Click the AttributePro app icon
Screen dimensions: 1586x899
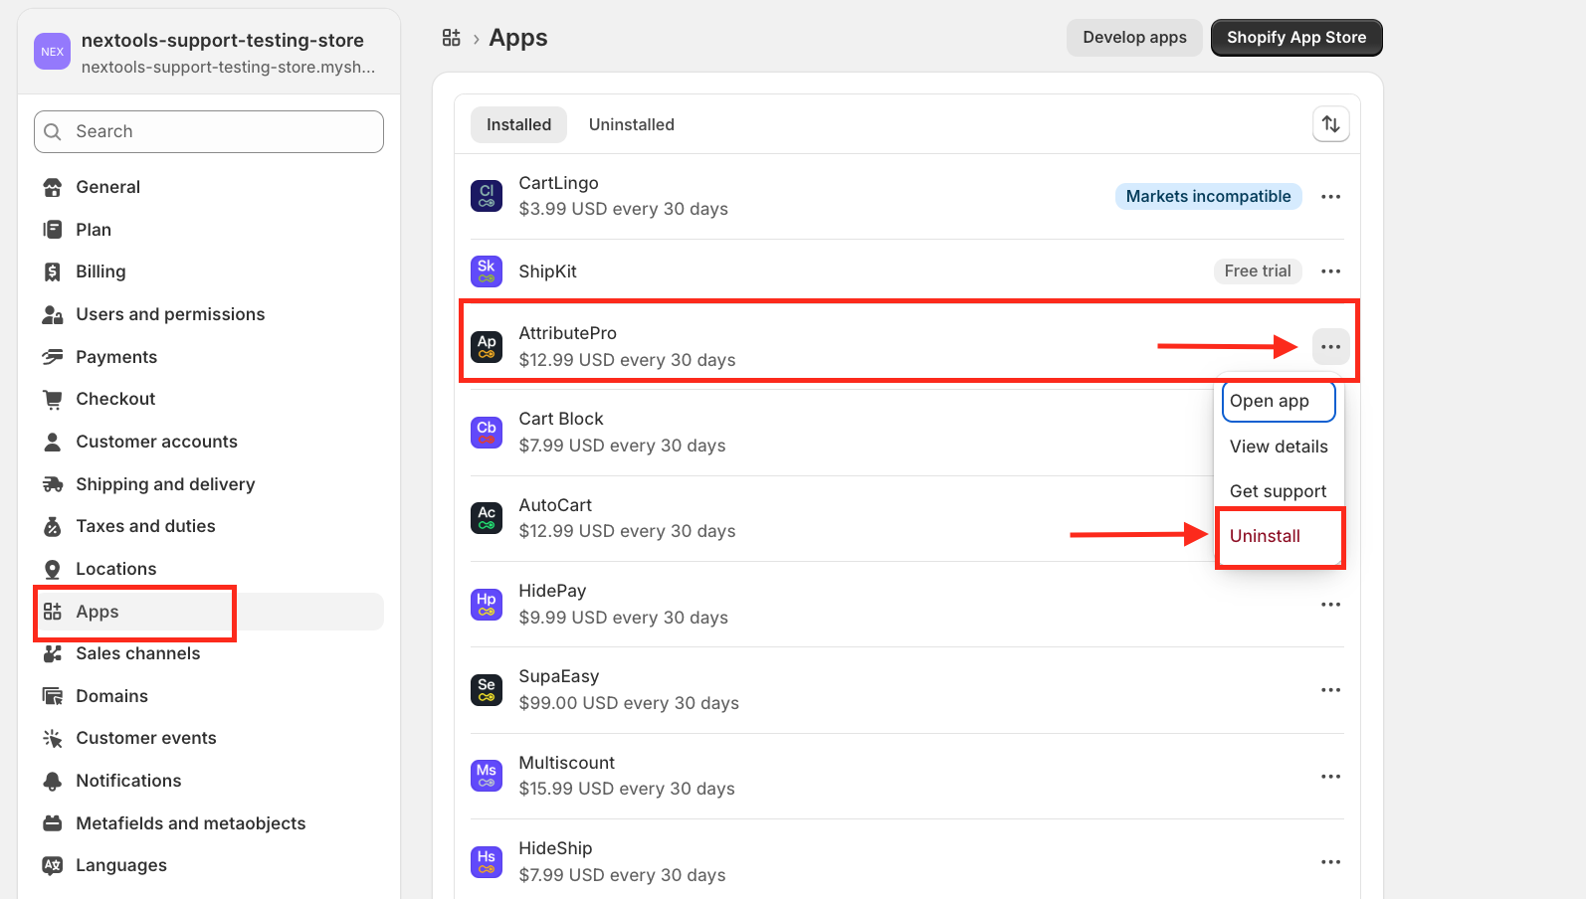pyautogui.click(x=487, y=346)
